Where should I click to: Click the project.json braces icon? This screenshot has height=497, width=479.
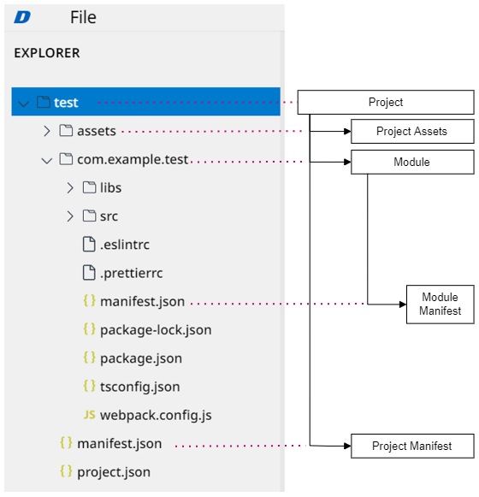(x=66, y=471)
